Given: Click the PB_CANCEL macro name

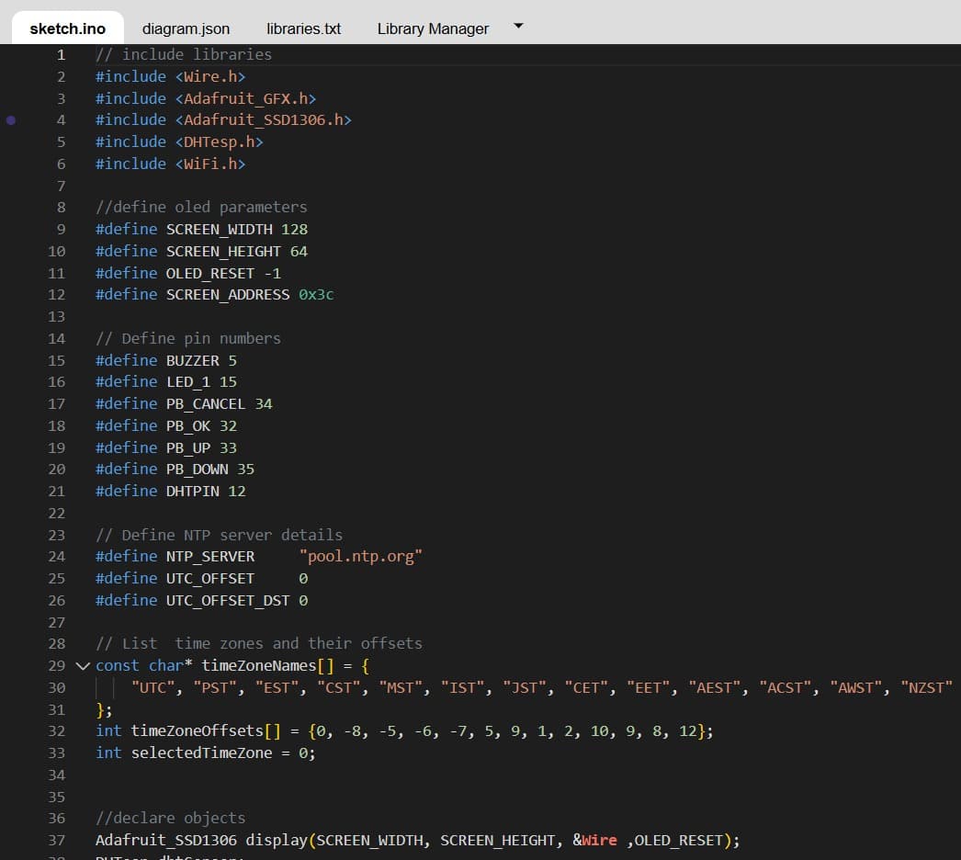Looking at the screenshot, I should [x=206, y=404].
